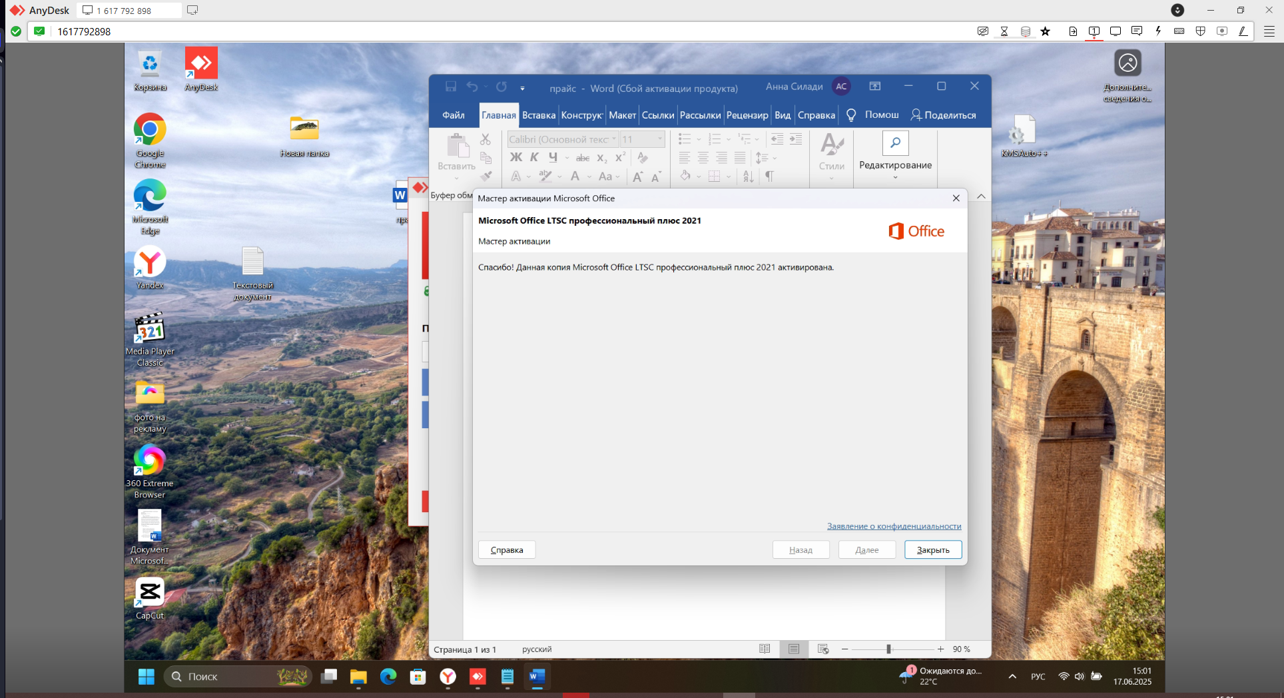Click the zoom in plus button
Viewport: 1284px width, 698px height.
[x=940, y=649]
